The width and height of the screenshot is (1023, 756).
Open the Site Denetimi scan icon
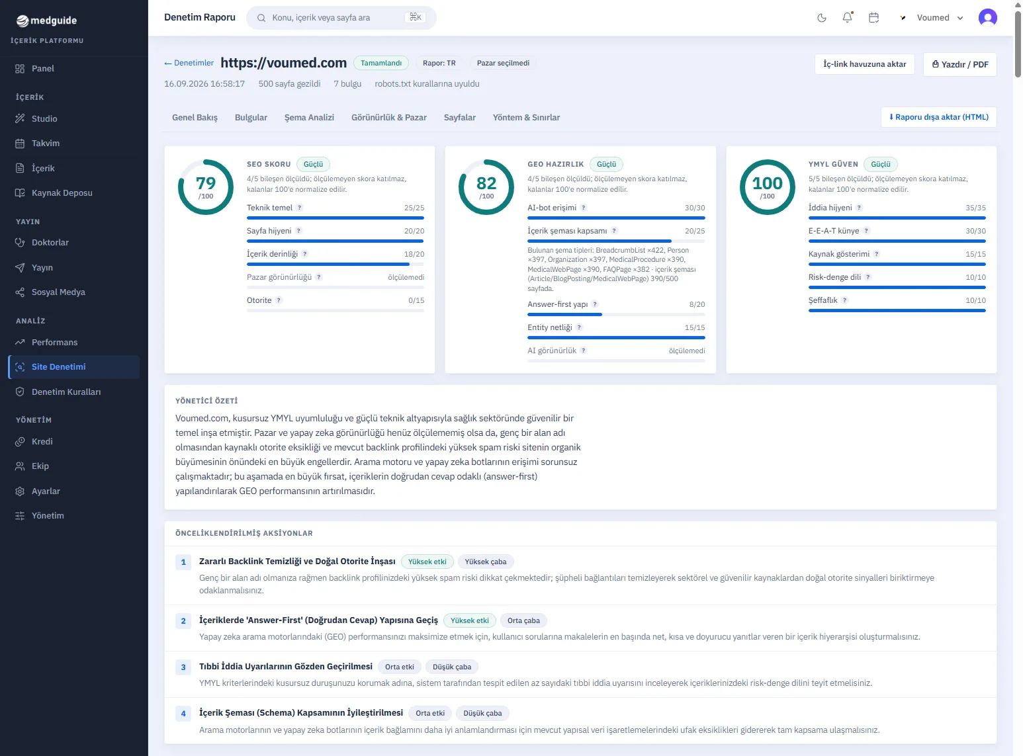click(x=20, y=367)
